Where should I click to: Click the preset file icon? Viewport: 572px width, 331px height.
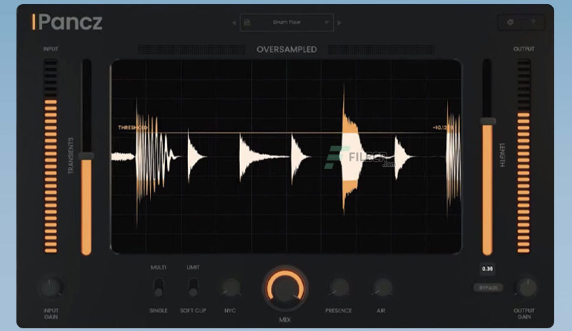click(247, 23)
